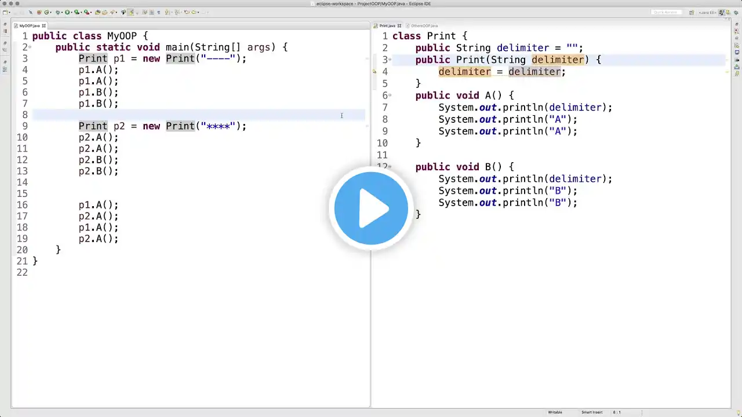Click the Debug bug toolbar icon
Screen dimensions: 742x417
58,12
